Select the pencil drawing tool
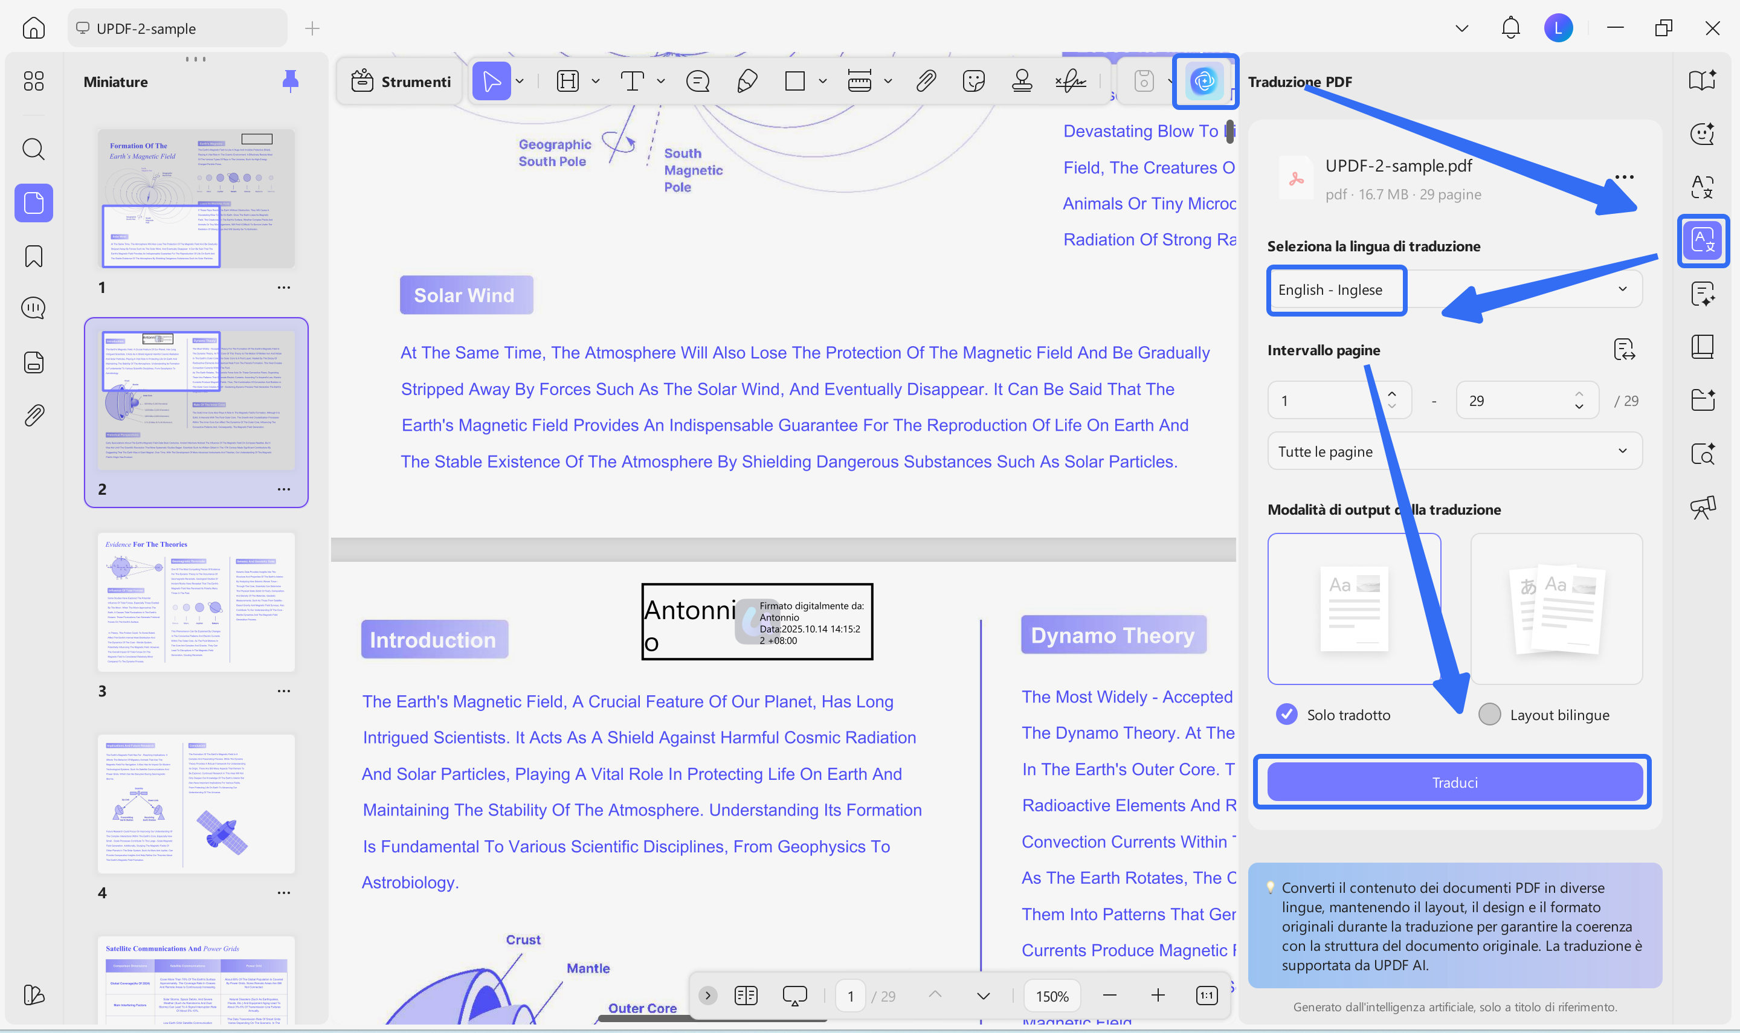This screenshot has height=1033, width=1740. click(x=747, y=82)
